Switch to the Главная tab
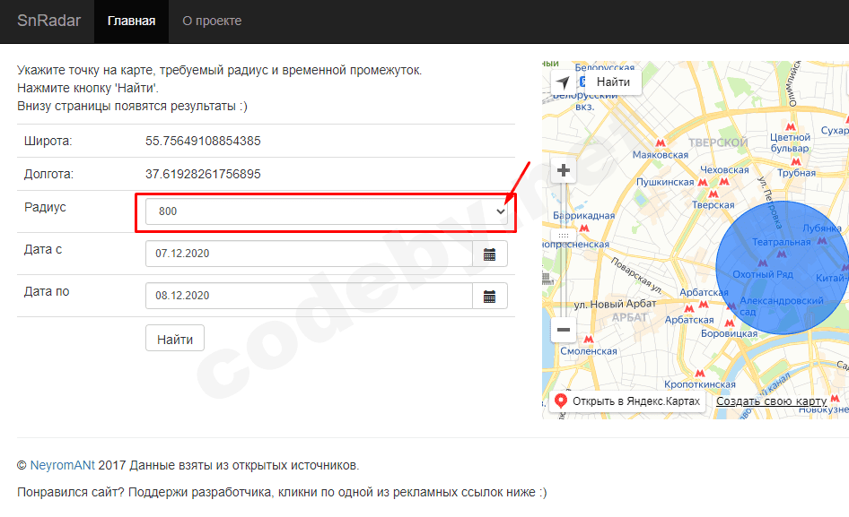Image resolution: width=849 pixels, height=517 pixels. [x=132, y=22]
